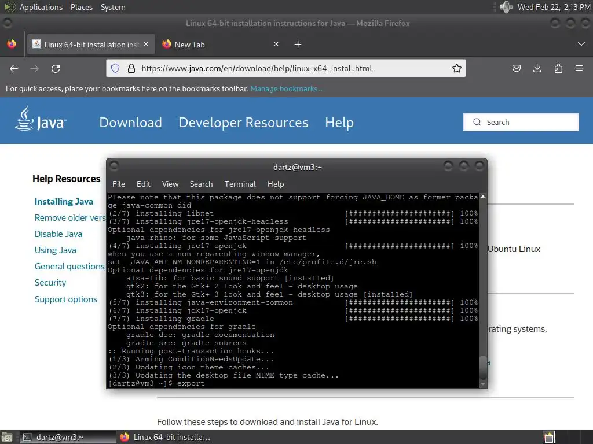
Task: Open the System menu
Action: [113, 7]
